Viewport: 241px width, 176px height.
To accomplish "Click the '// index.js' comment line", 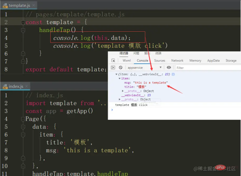I will point(44,95).
